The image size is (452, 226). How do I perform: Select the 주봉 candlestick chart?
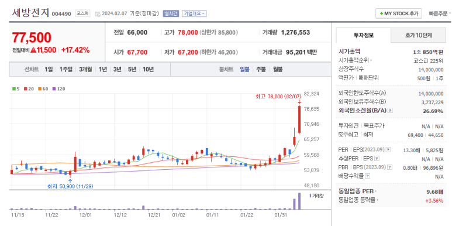coord(261,69)
